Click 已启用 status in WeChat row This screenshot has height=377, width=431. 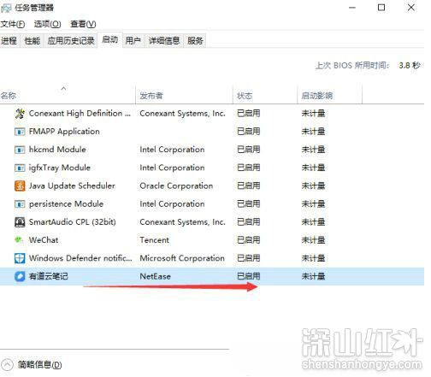coord(249,240)
